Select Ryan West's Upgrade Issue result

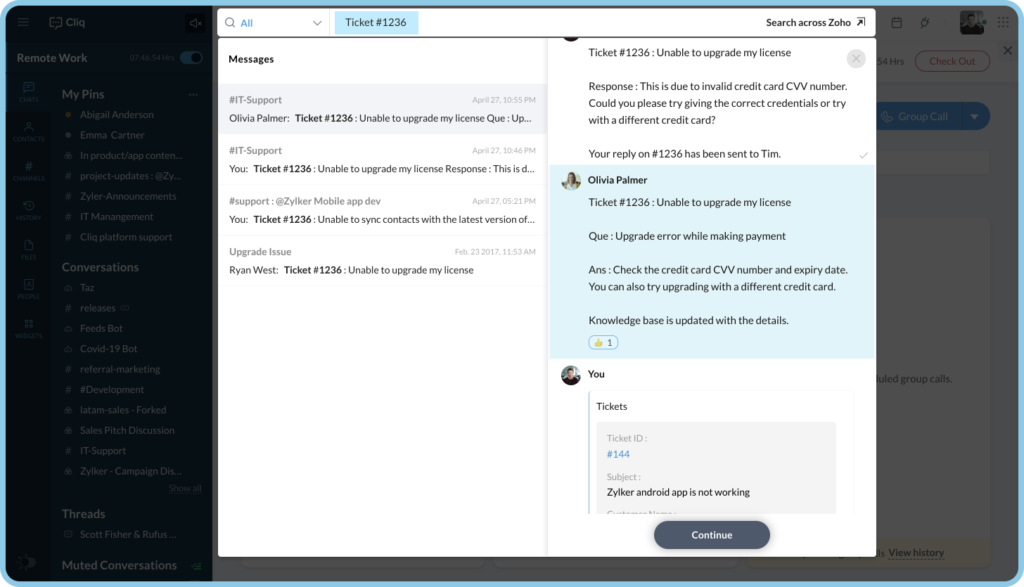click(x=382, y=261)
